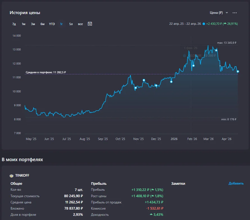Switch chart to 3м range

pyautogui.click(x=33, y=24)
